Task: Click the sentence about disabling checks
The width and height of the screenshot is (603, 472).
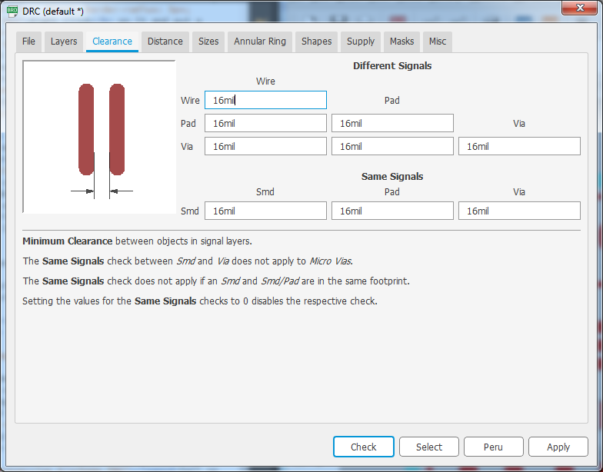Action: 200,301
